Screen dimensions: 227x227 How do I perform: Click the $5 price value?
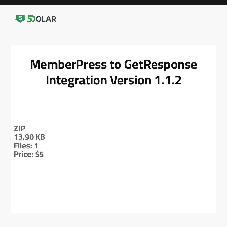coord(39,154)
